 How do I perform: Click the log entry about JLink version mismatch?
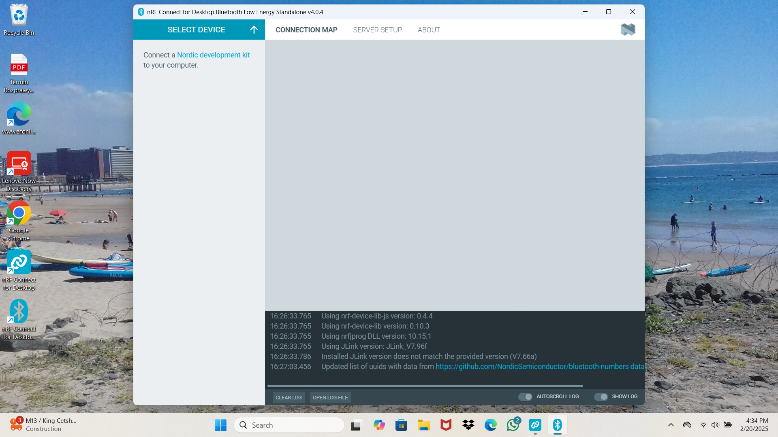pos(429,356)
